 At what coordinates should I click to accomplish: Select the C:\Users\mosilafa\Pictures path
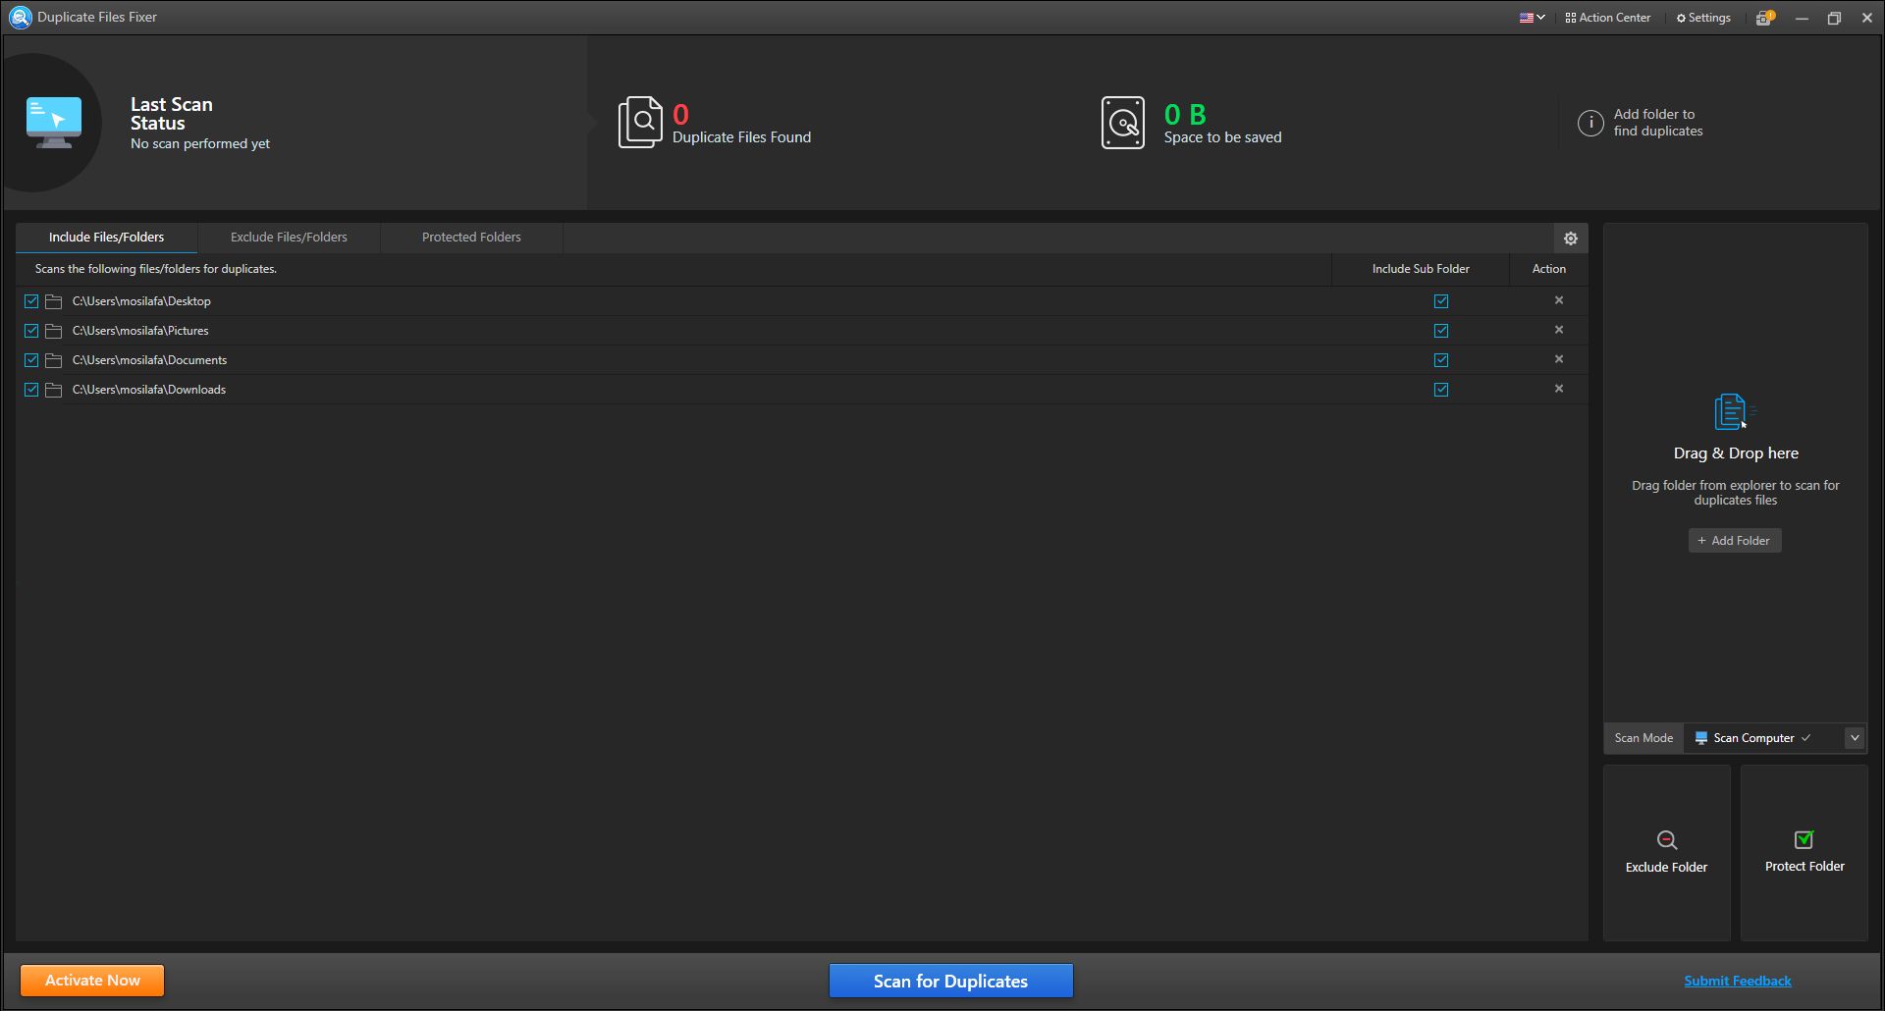coord(140,331)
